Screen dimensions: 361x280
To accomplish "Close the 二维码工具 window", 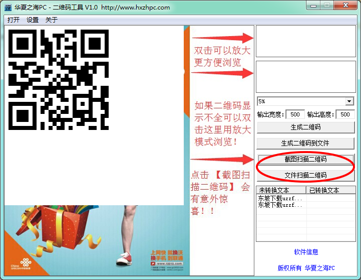I will (345, 6).
